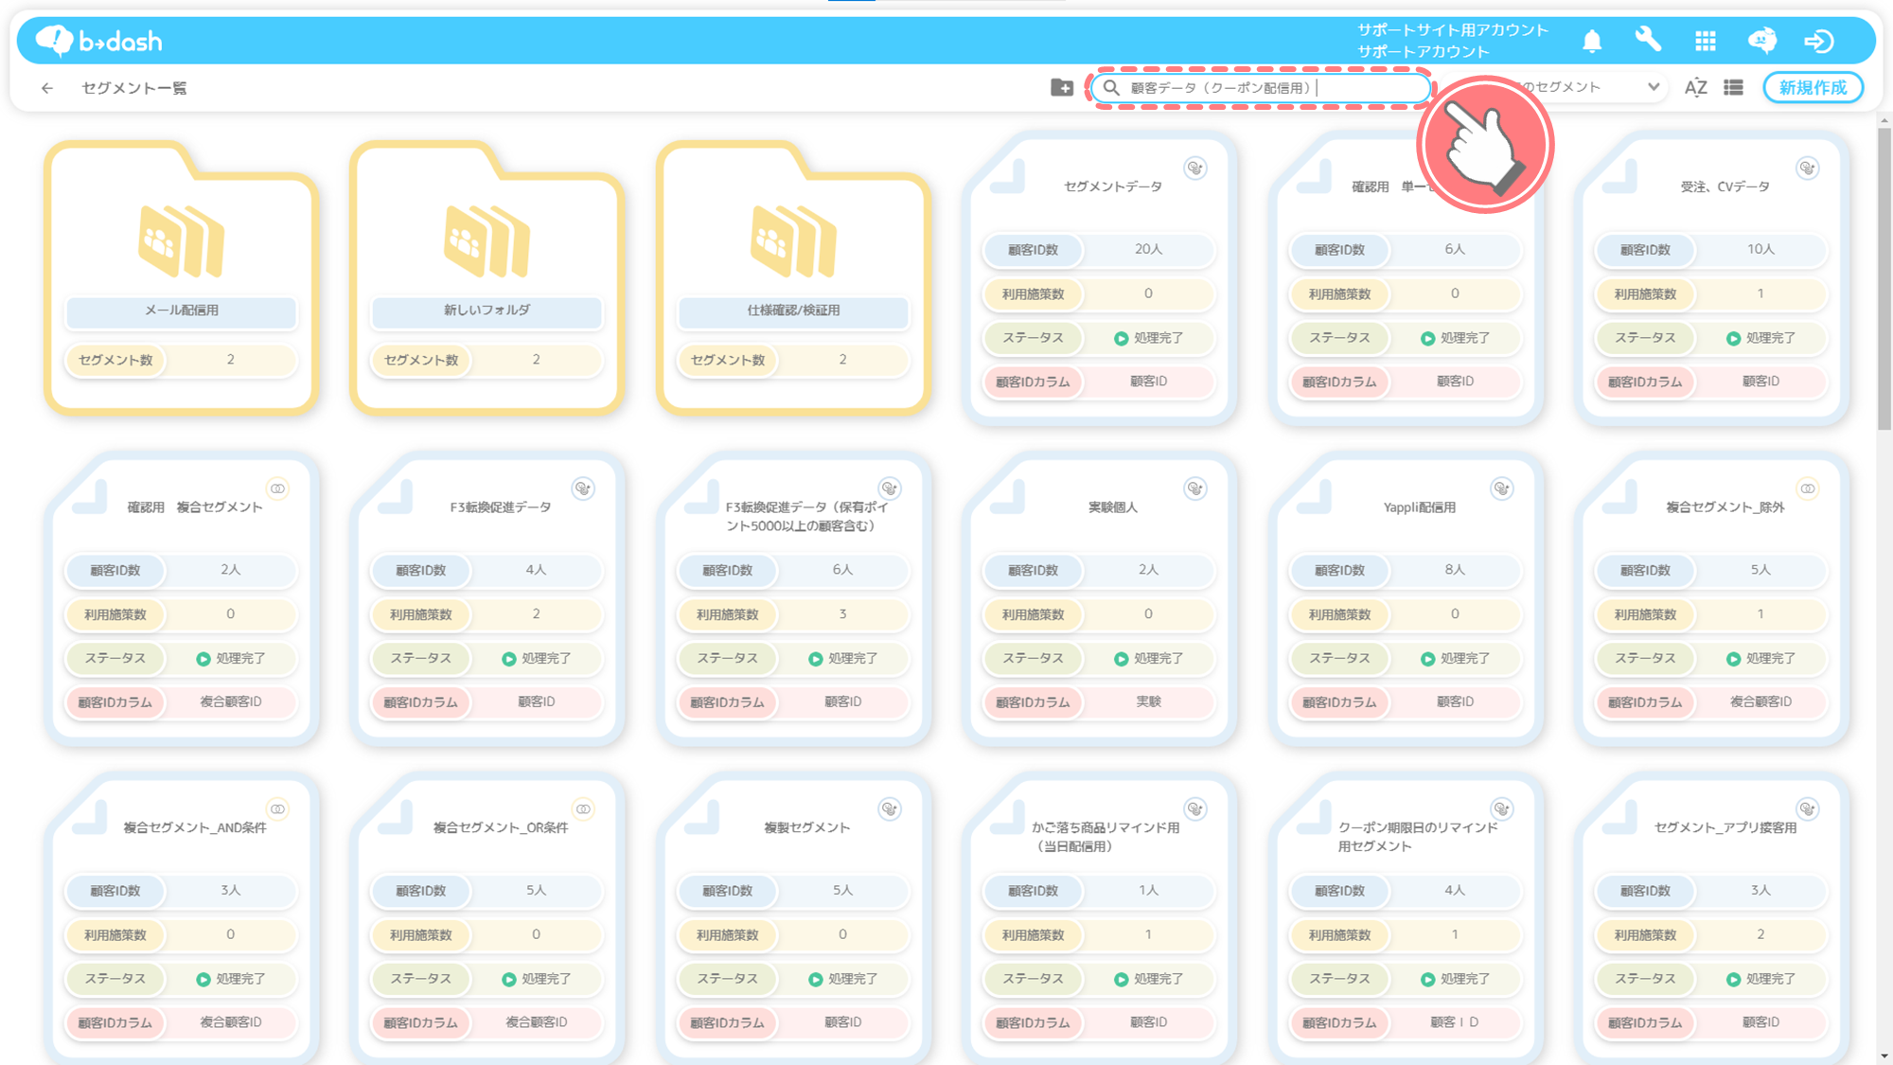Open the wrench settings icon

(1648, 40)
